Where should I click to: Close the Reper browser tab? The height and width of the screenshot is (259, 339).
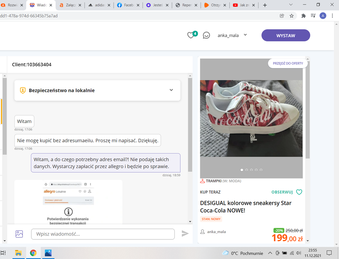(x=196, y=5)
